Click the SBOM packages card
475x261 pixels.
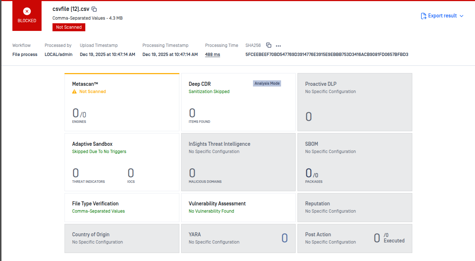(355, 162)
